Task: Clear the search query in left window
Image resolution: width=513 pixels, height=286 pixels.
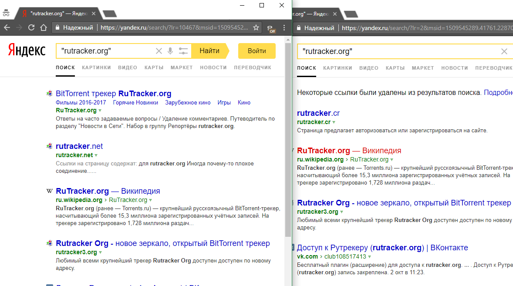Action: click(x=159, y=51)
